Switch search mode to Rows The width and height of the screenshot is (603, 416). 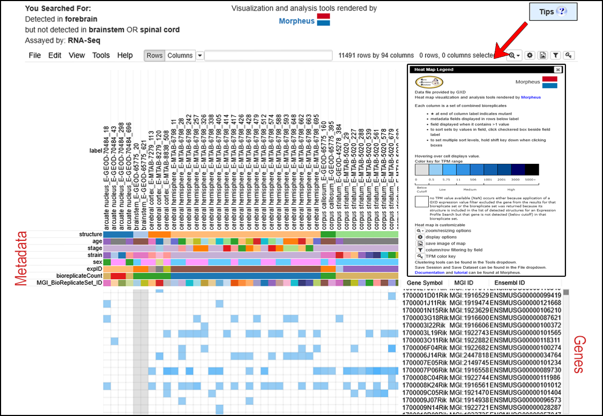pos(154,55)
